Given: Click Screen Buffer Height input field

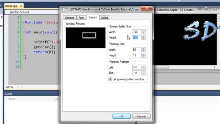Looking at the screenshot, I should tap(137, 38).
